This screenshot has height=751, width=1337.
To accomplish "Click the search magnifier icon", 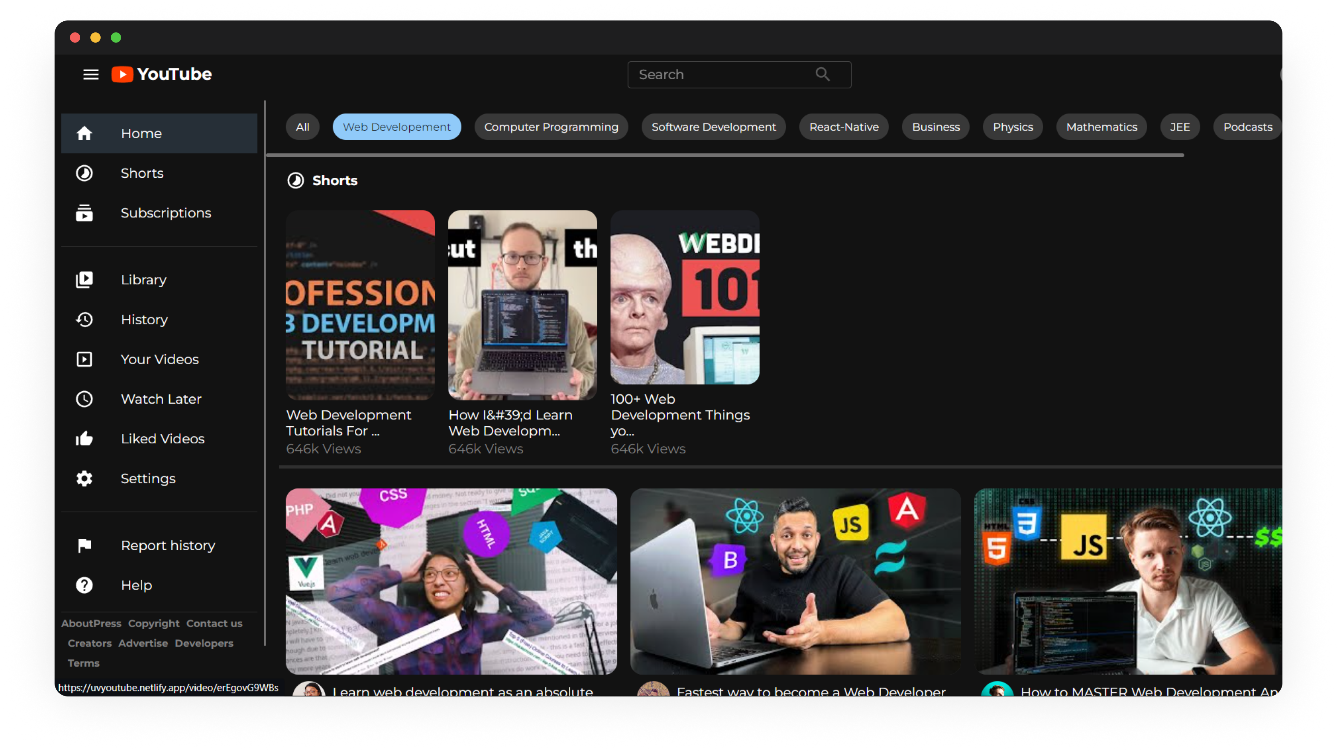I will pos(822,74).
